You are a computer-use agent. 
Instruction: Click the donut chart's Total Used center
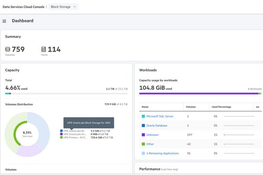tap(27, 133)
